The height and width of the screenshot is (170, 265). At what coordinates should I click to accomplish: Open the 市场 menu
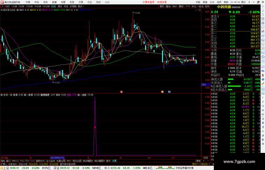pos(36,2)
